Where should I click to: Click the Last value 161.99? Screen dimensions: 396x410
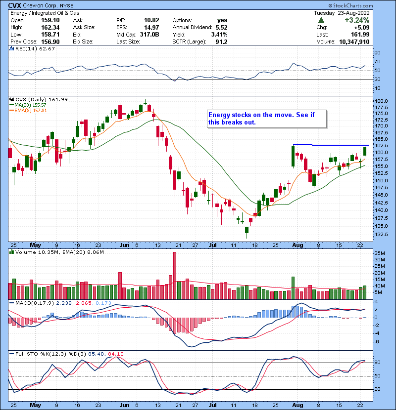point(360,35)
